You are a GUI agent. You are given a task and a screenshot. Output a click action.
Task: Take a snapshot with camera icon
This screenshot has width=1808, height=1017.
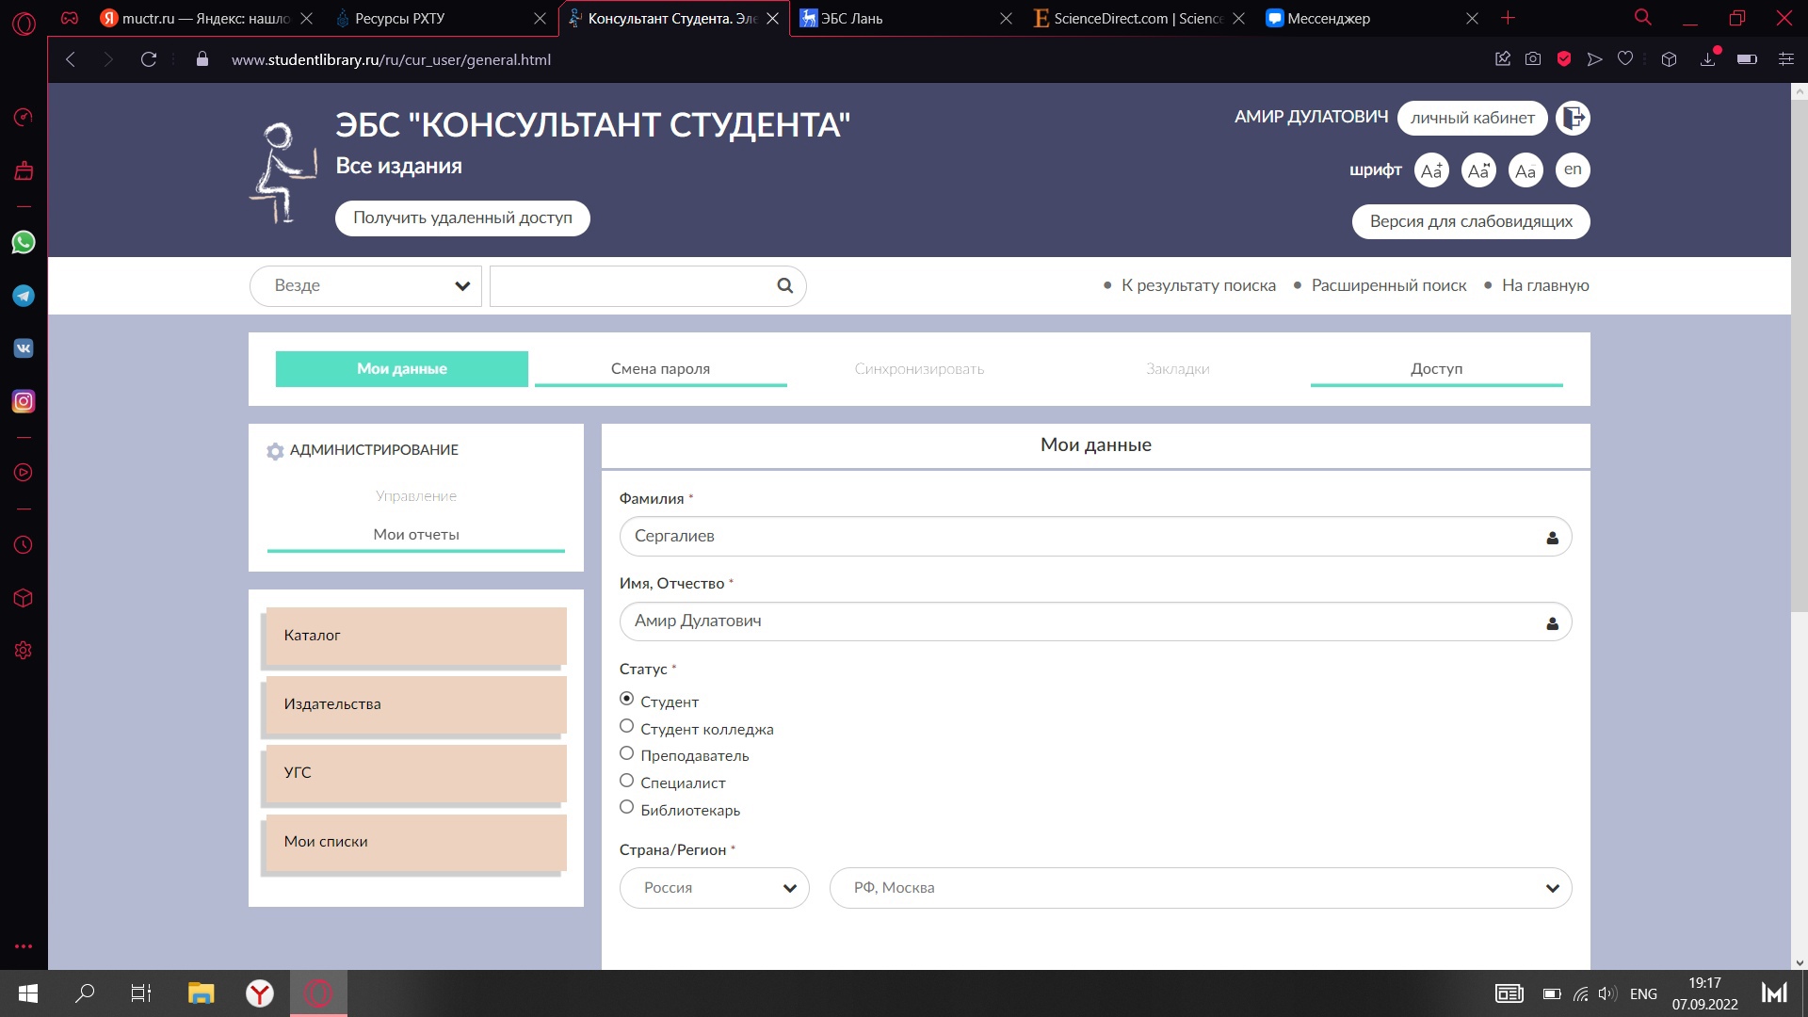click(1533, 59)
